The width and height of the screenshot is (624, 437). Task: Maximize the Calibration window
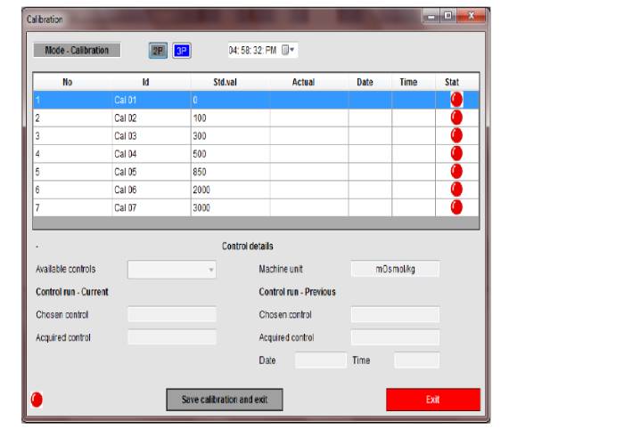pos(448,16)
